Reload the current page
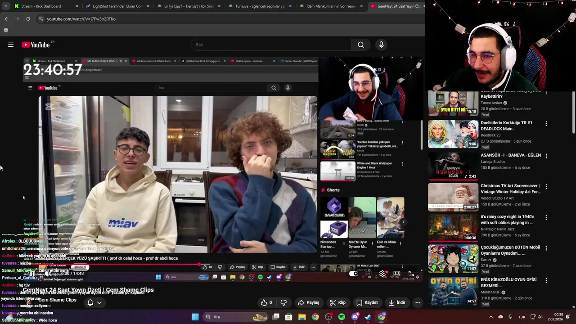The height and width of the screenshot is (324, 576). [x=28, y=19]
